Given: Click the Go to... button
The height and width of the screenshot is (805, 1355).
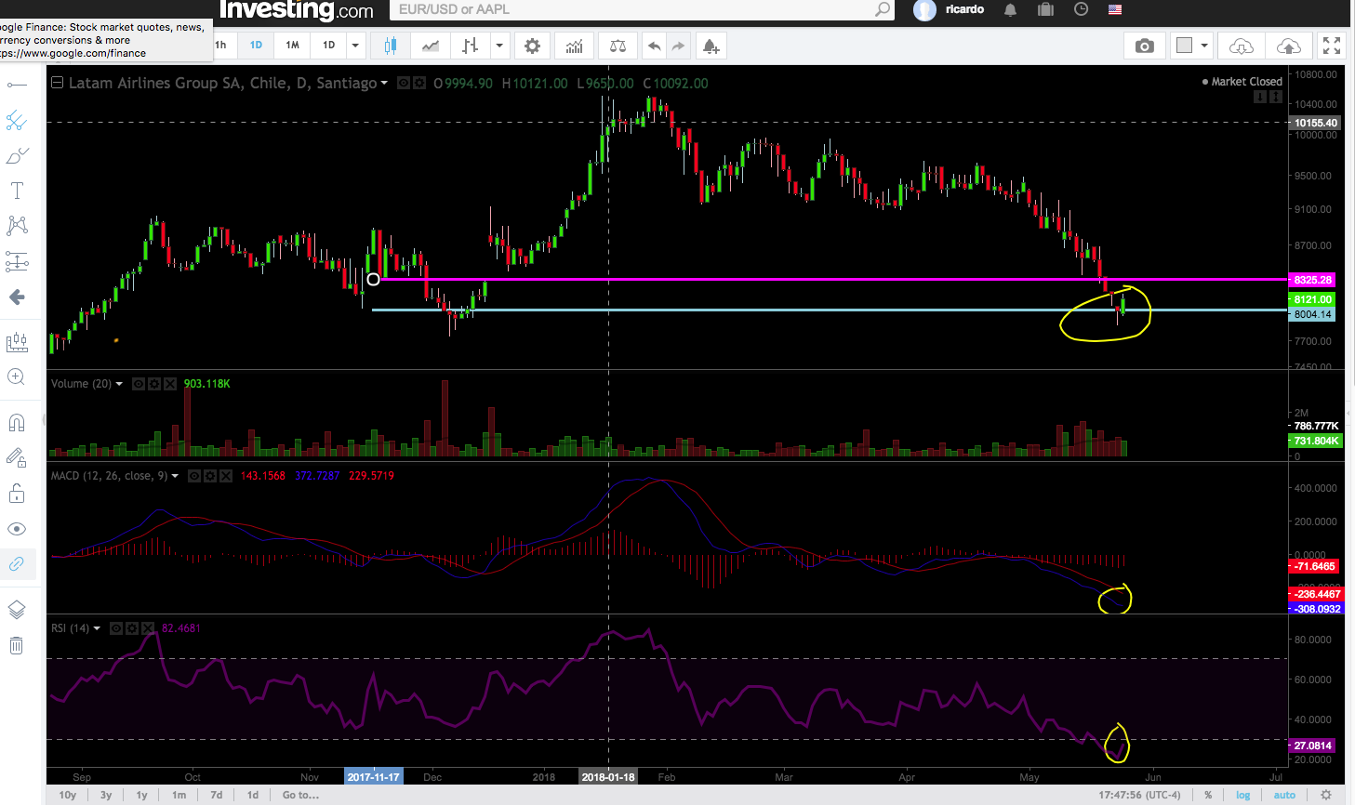Looking at the screenshot, I should coord(300,795).
